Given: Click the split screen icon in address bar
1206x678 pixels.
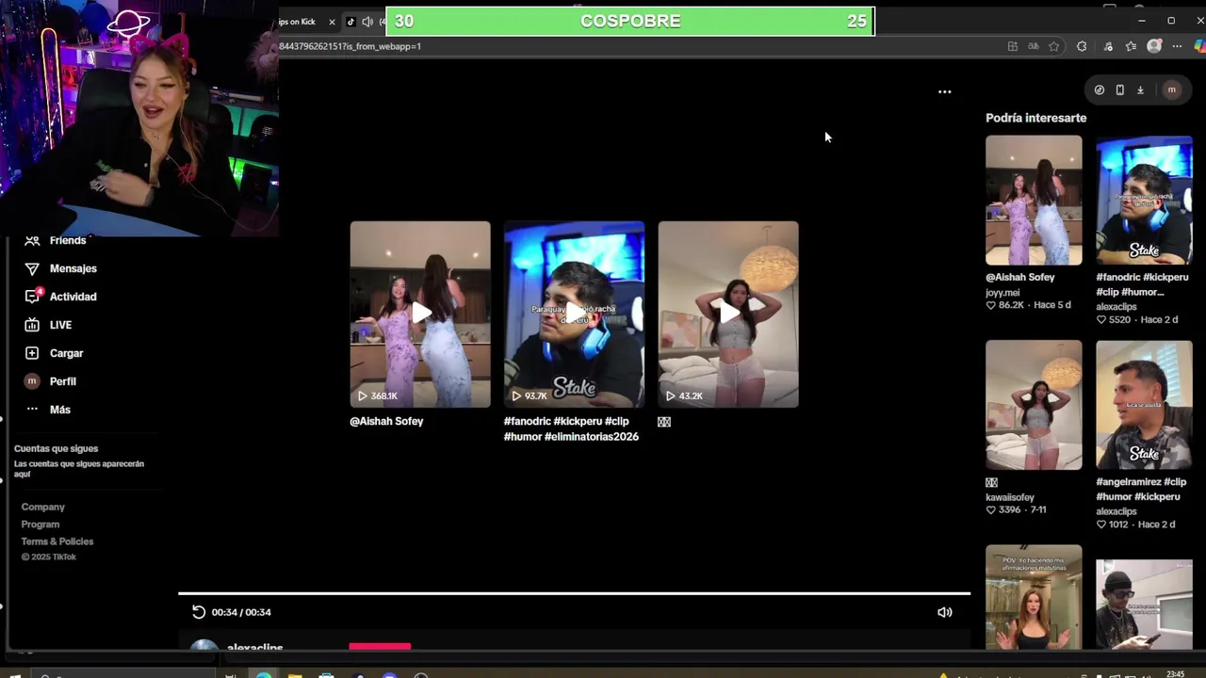Looking at the screenshot, I should pos(1013,46).
